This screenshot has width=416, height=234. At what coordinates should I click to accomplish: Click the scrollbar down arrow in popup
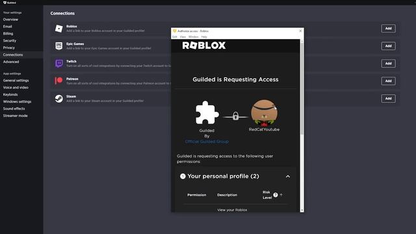pyautogui.click(x=302, y=210)
